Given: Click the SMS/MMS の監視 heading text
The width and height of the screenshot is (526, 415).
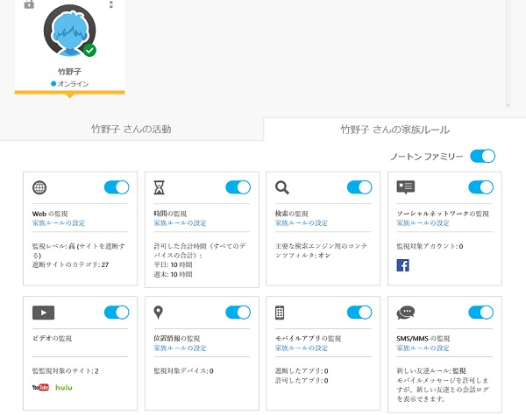Looking at the screenshot, I should [x=423, y=339].
